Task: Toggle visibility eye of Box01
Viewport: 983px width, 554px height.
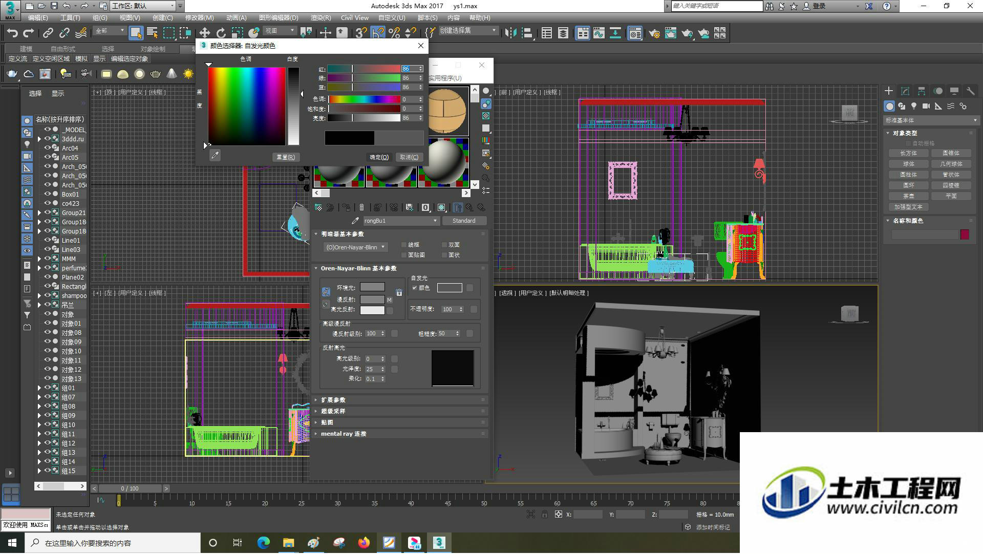Action: tap(48, 194)
